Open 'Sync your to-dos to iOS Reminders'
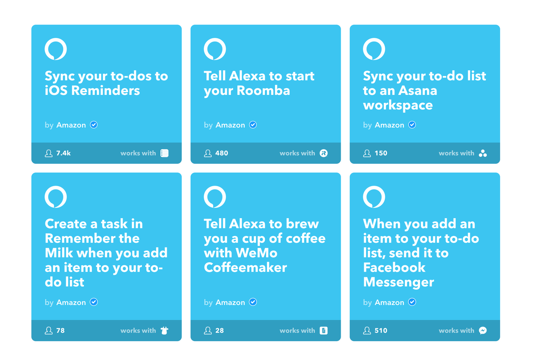The width and height of the screenshot is (535, 350). tap(107, 83)
